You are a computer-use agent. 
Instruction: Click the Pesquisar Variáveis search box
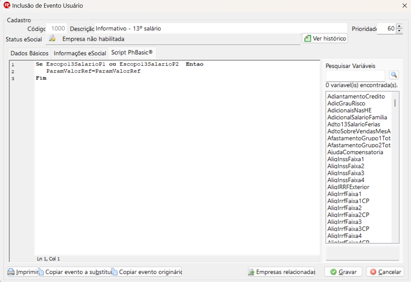[355, 76]
